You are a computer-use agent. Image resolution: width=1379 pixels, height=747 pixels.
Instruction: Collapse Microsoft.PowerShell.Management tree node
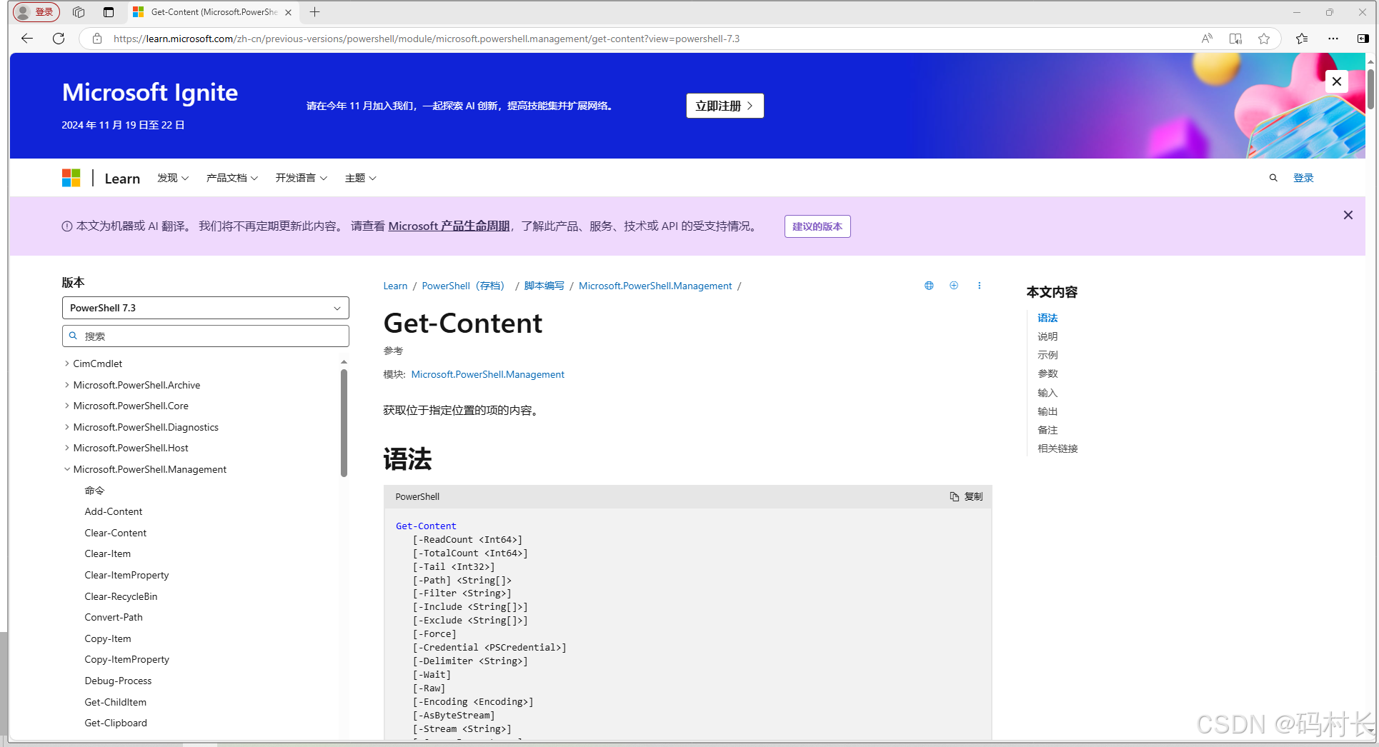pos(67,469)
